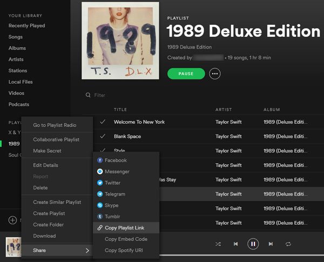Select the 1989 playlist in sidebar
This screenshot has height=262, width=324.
coord(14,144)
